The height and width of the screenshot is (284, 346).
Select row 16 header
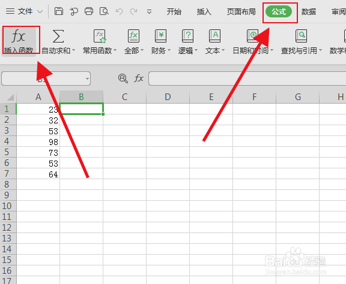pos(8,271)
